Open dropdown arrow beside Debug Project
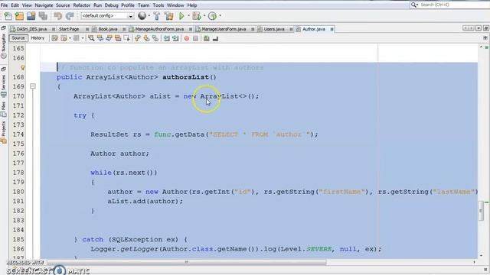Viewport: 490px width, 275px height. point(204,16)
